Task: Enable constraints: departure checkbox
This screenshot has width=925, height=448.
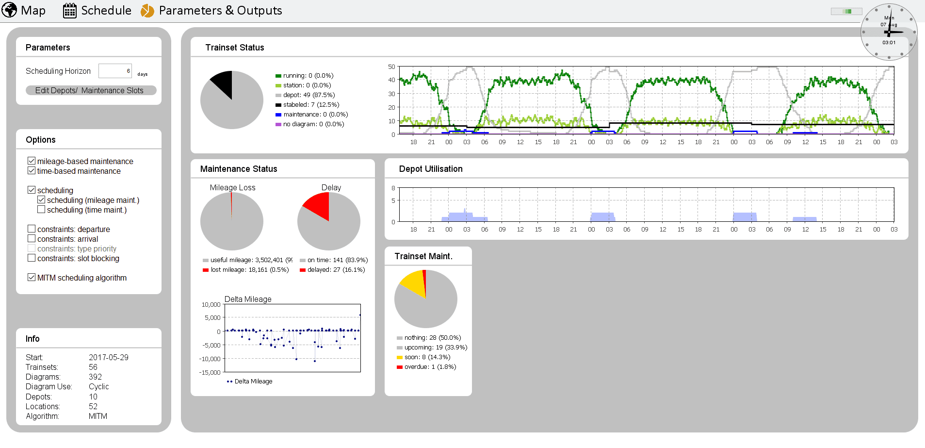Action: [x=32, y=229]
